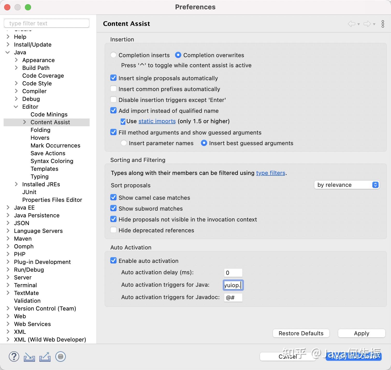The height and width of the screenshot is (370, 391).
Task: Open the forward history dropdown arrow
Action: (x=374, y=24)
